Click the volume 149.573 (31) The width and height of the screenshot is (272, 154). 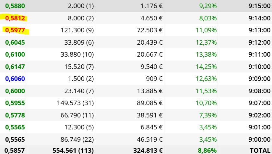(x=76, y=103)
